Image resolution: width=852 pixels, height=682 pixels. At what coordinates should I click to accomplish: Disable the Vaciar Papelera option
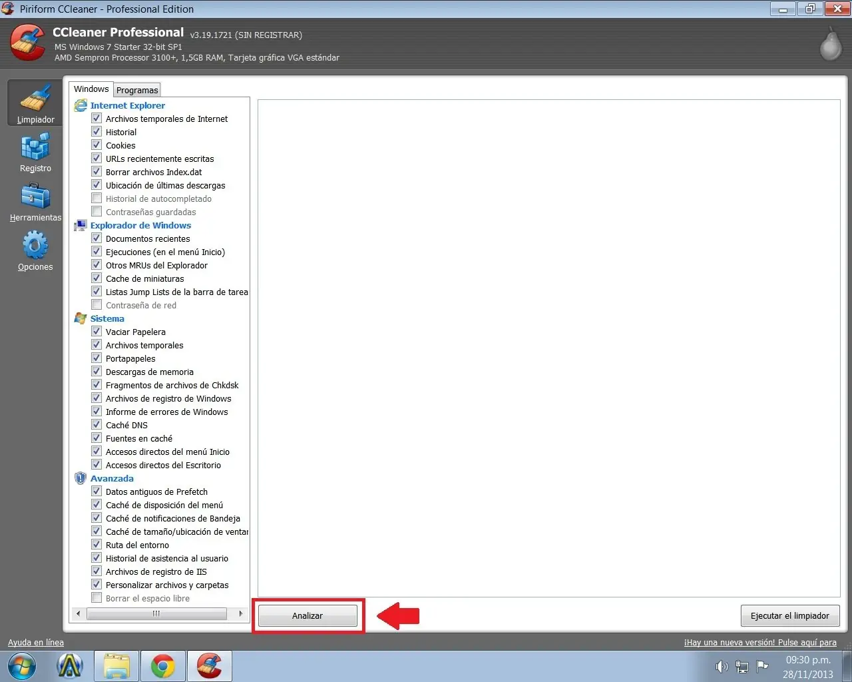[x=97, y=331]
